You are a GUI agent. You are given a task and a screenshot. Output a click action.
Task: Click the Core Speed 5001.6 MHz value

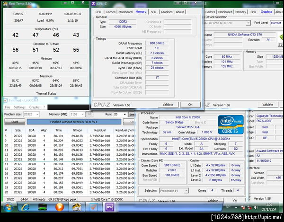pos(172,165)
